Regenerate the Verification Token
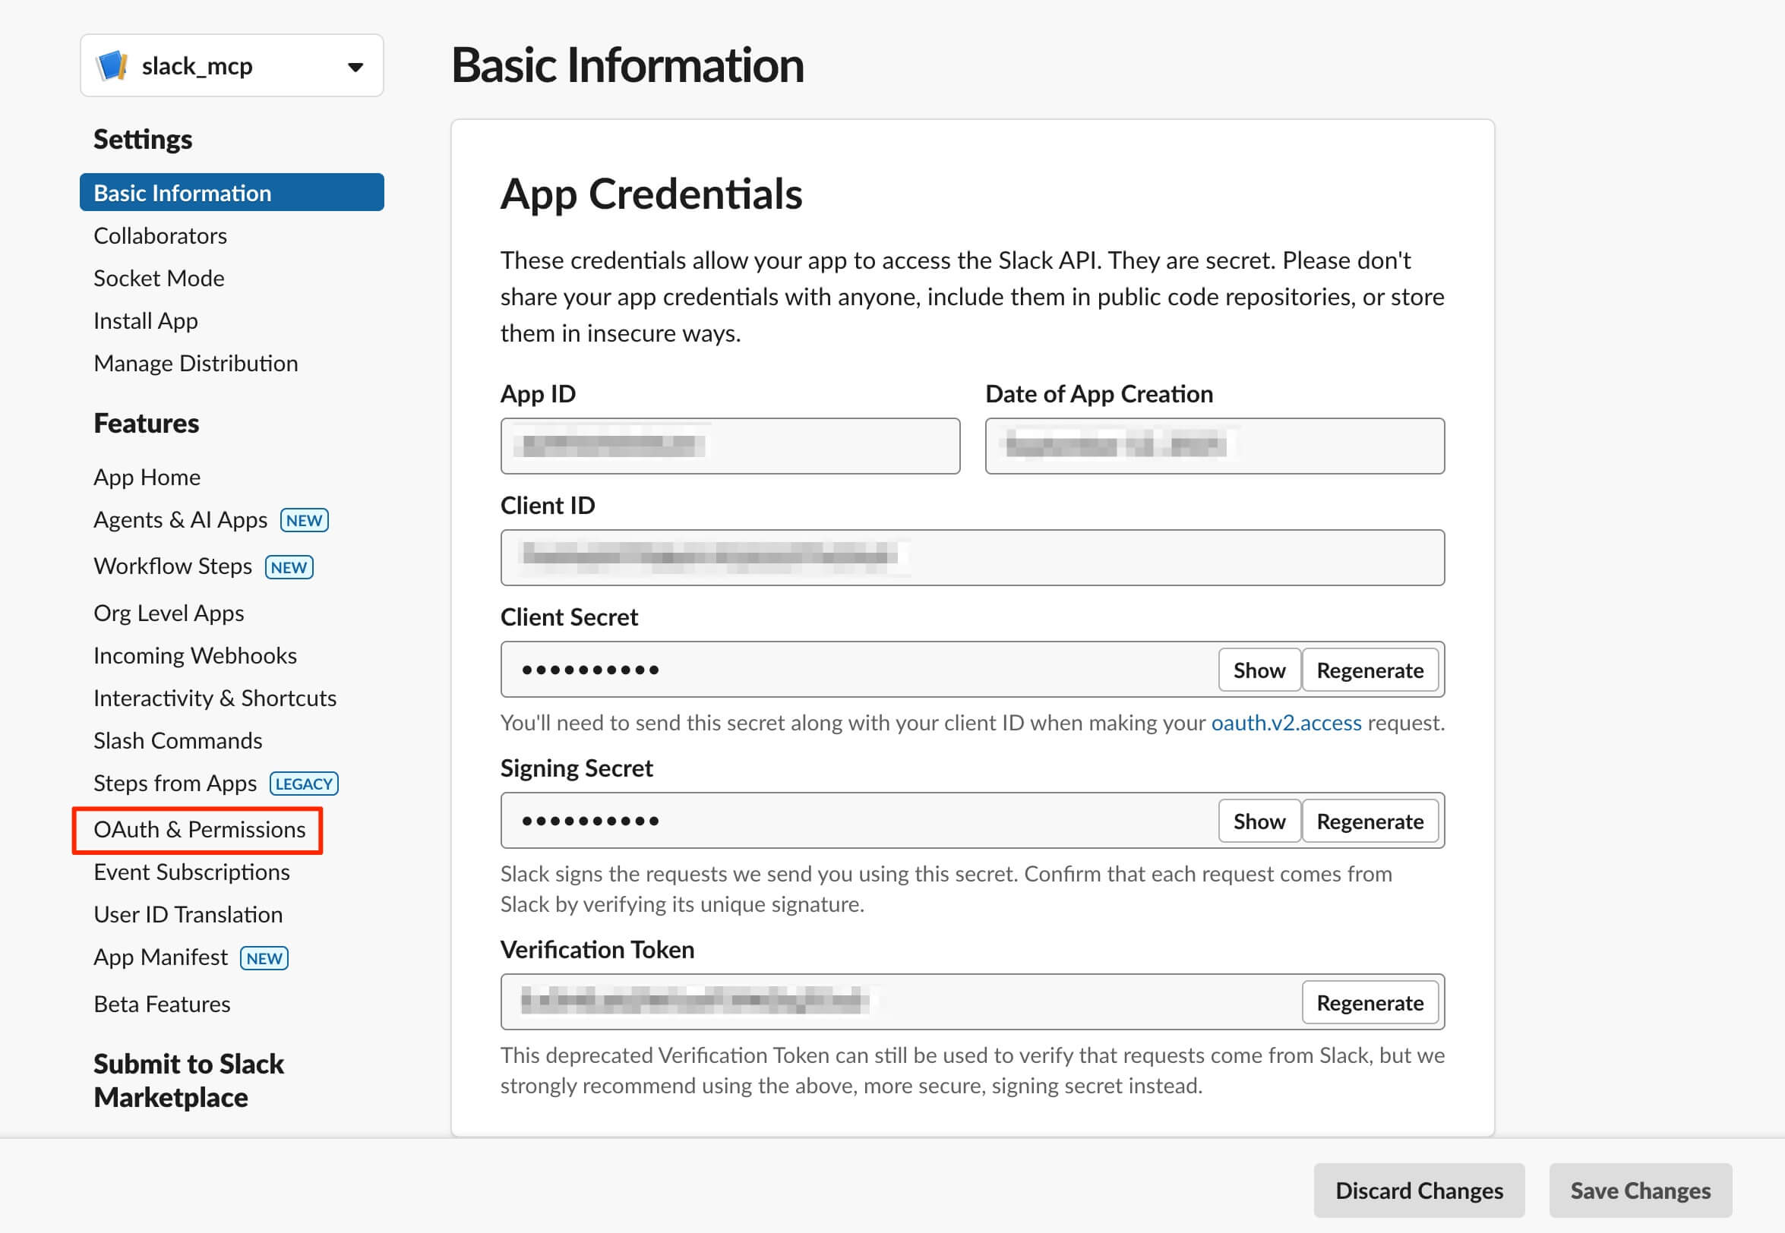Screen dimensions: 1785x1233 click(1370, 1002)
